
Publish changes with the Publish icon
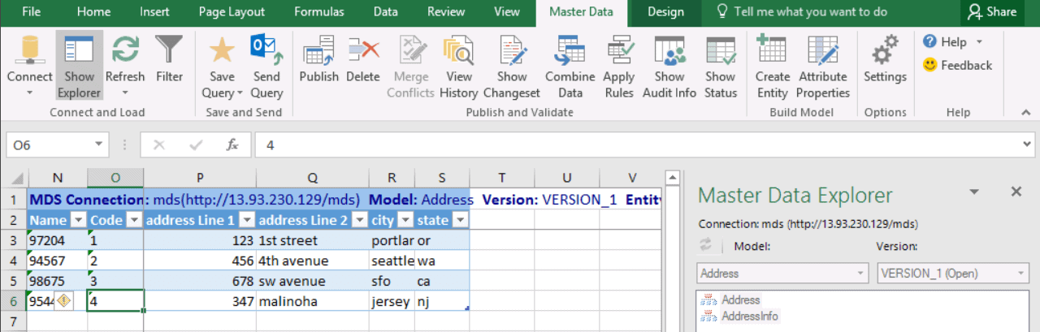pos(318,50)
